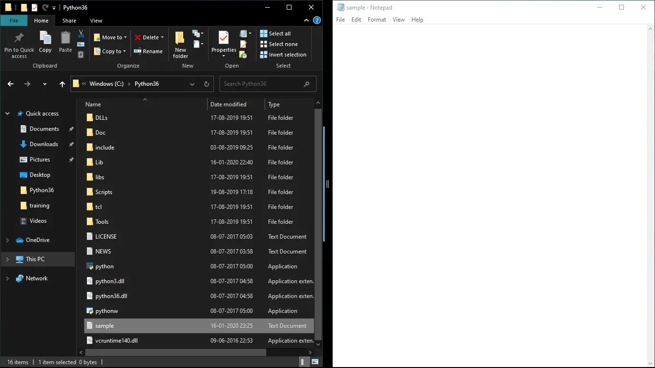Open Notepad's View menu
Viewport: 655px width, 368px height.
[x=398, y=20]
